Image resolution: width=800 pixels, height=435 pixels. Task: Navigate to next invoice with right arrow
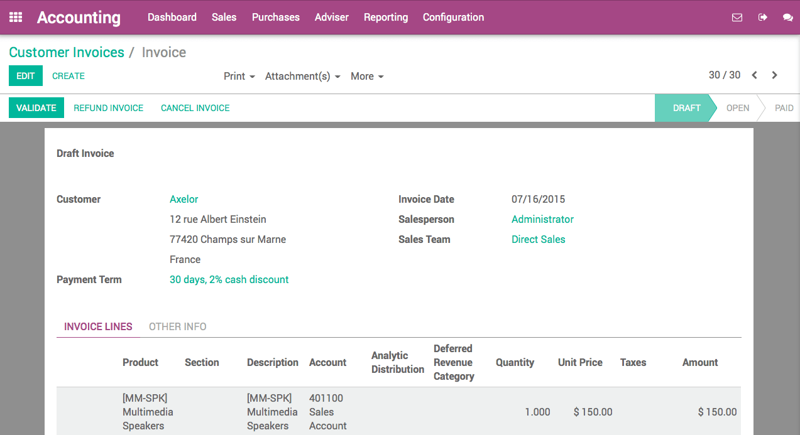(774, 75)
